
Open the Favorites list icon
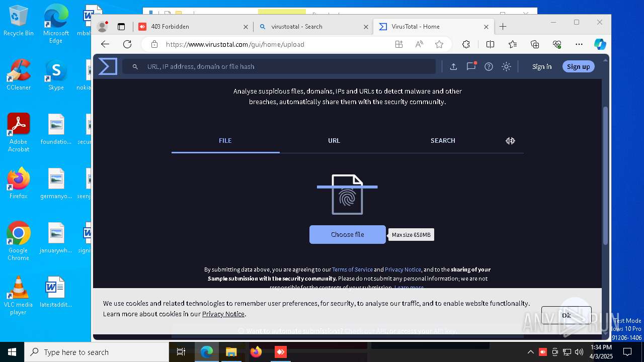click(x=513, y=44)
